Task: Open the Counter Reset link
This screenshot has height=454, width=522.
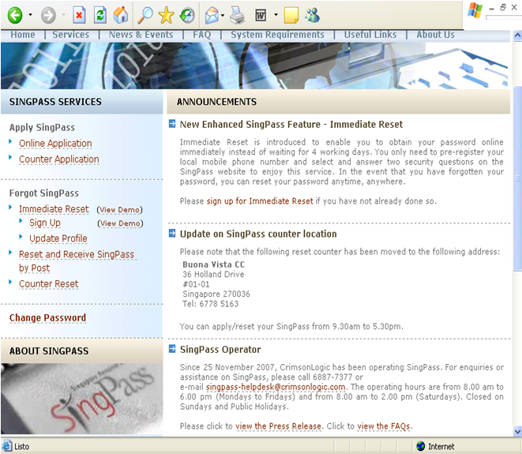Action: coord(49,284)
